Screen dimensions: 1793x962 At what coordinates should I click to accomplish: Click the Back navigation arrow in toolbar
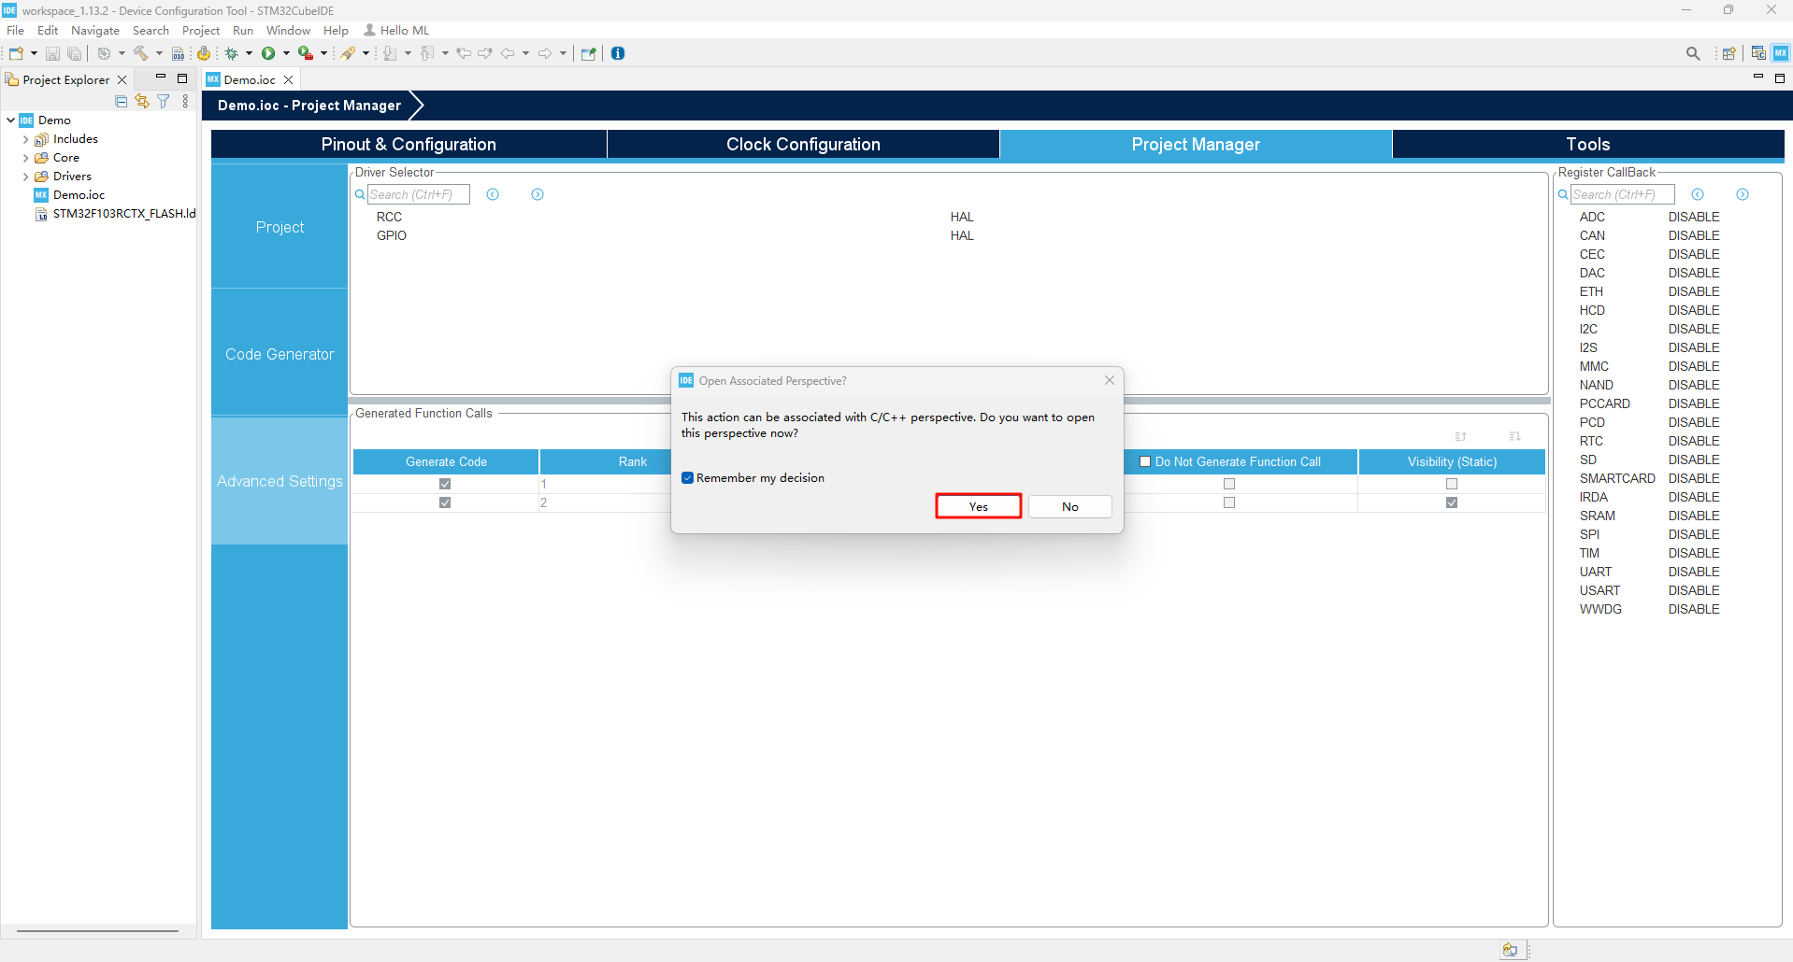[x=508, y=53]
